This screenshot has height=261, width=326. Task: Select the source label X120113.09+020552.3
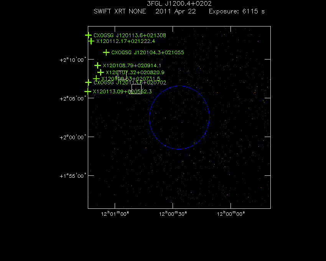click(122, 92)
